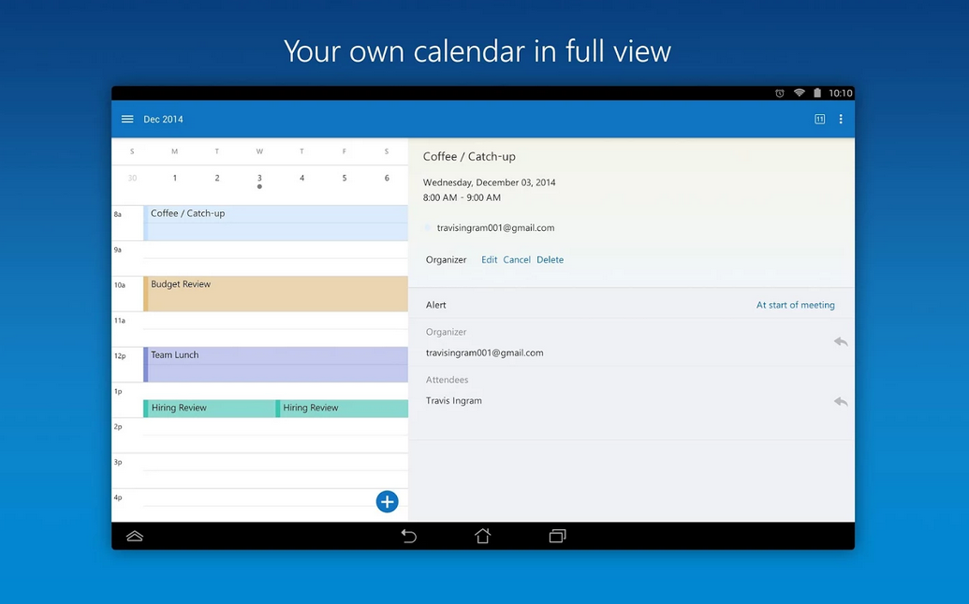Reply to organizer travisingram001@gmail.com arrow
Image resolution: width=969 pixels, height=604 pixels.
(841, 342)
